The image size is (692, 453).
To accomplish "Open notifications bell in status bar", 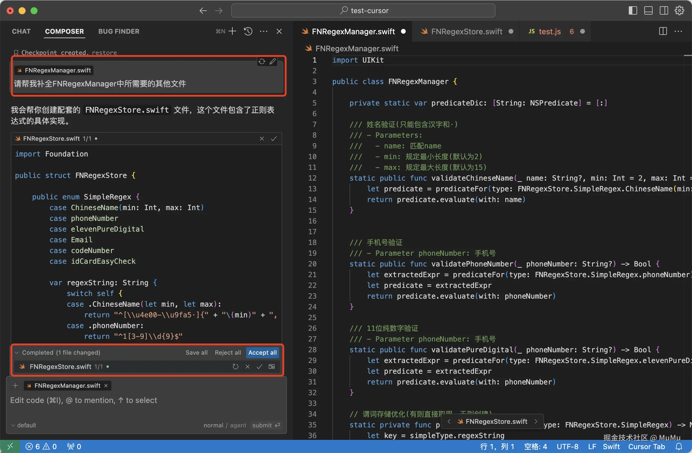I will tap(679, 446).
